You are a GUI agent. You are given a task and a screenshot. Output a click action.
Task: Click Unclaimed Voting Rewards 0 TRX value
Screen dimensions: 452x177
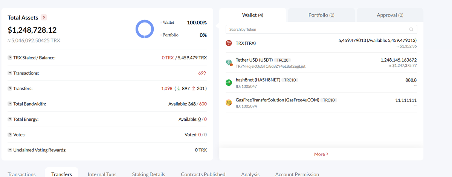point(201,150)
